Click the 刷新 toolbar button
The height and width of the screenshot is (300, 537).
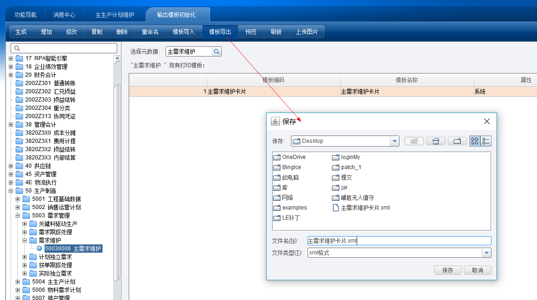coord(276,32)
